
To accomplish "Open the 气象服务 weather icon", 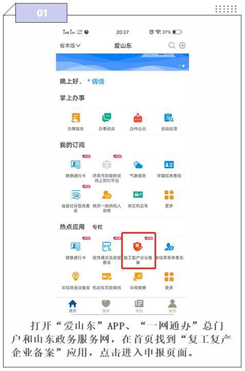I will [138, 165].
